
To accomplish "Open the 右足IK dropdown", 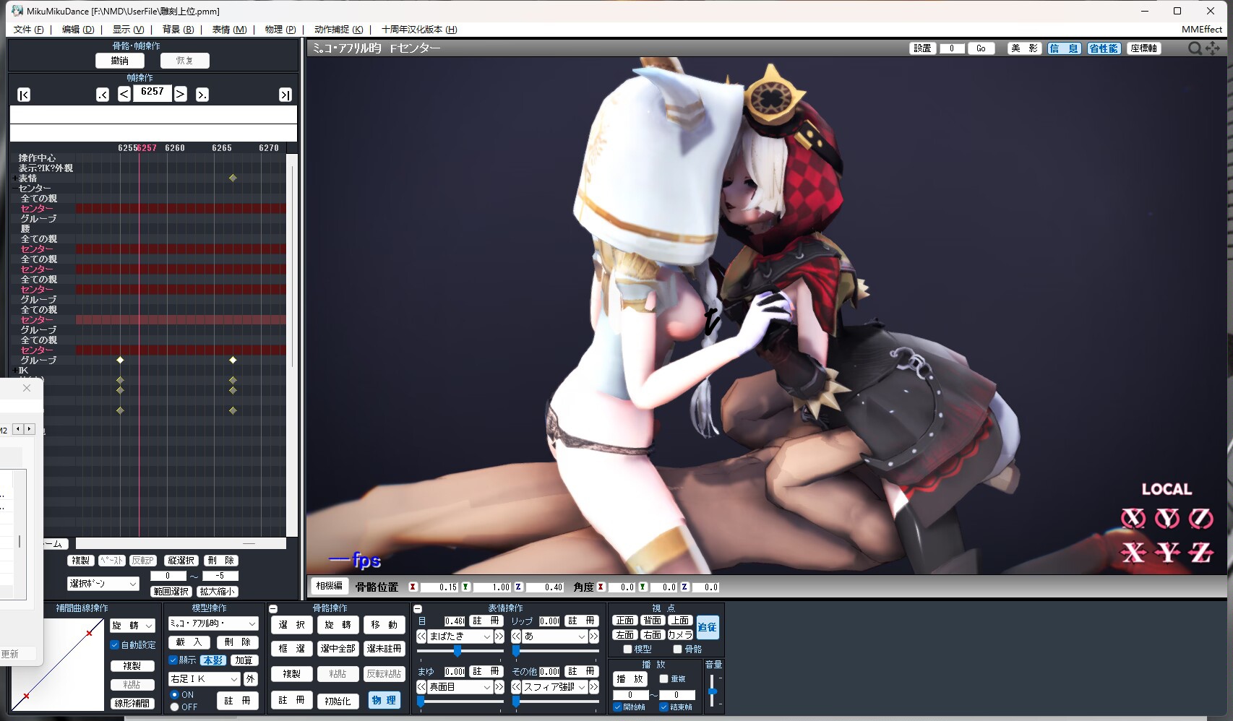I will click(x=204, y=679).
